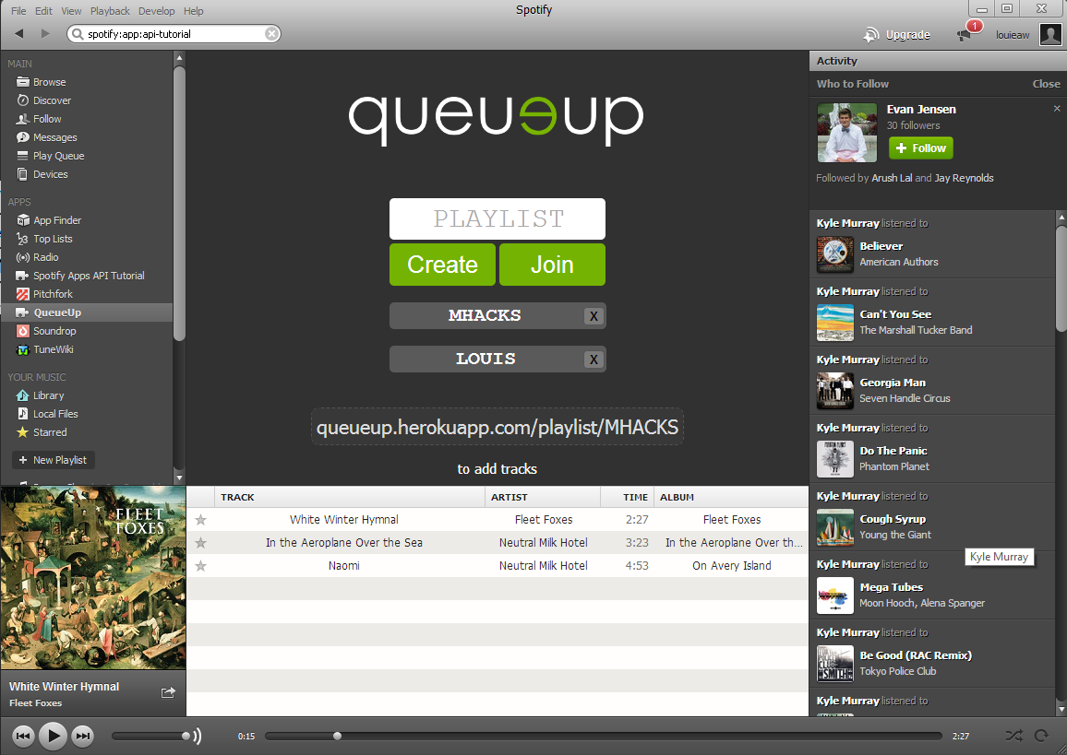Star In the Aeroplane Over the Sea
This screenshot has height=755, width=1067.
tap(200, 543)
